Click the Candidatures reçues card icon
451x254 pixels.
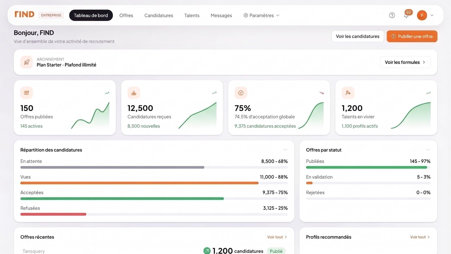134,93
